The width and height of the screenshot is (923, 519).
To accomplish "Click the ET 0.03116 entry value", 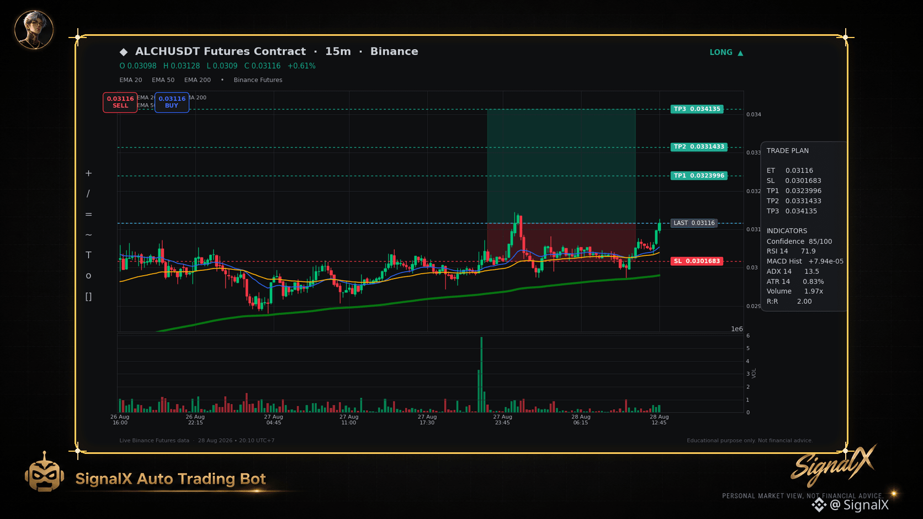I will coord(790,170).
